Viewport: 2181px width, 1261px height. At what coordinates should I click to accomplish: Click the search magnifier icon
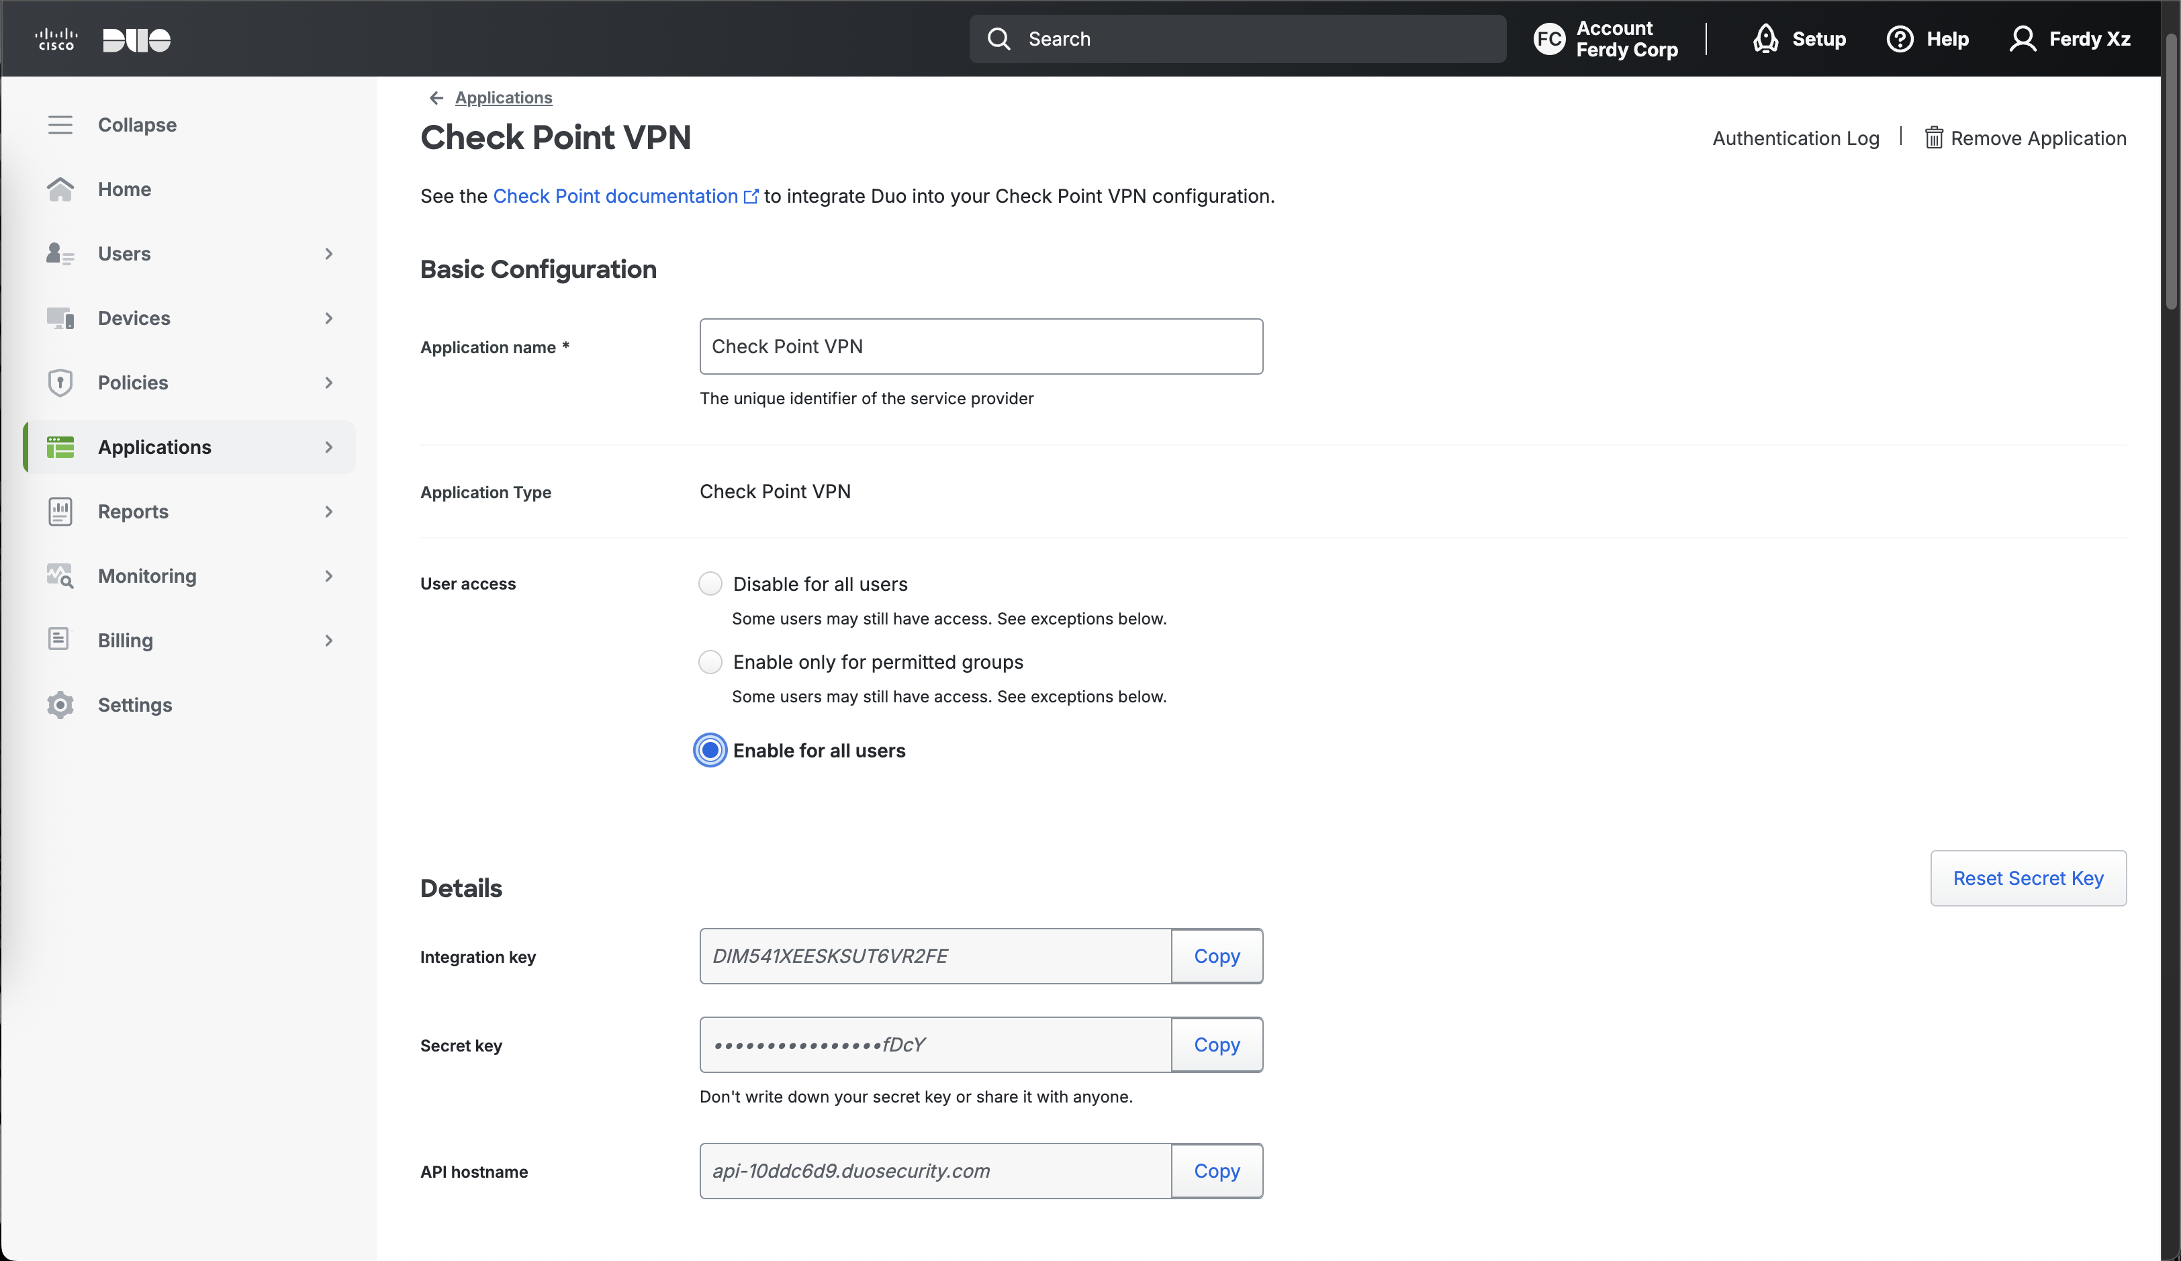pos(999,39)
